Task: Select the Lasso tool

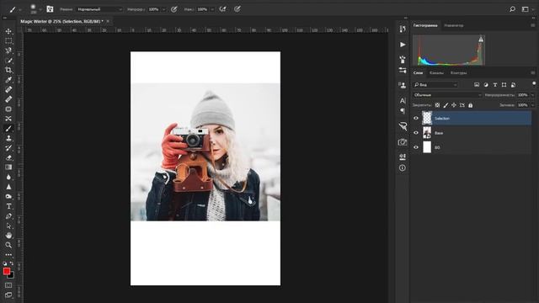Action: click(8, 50)
